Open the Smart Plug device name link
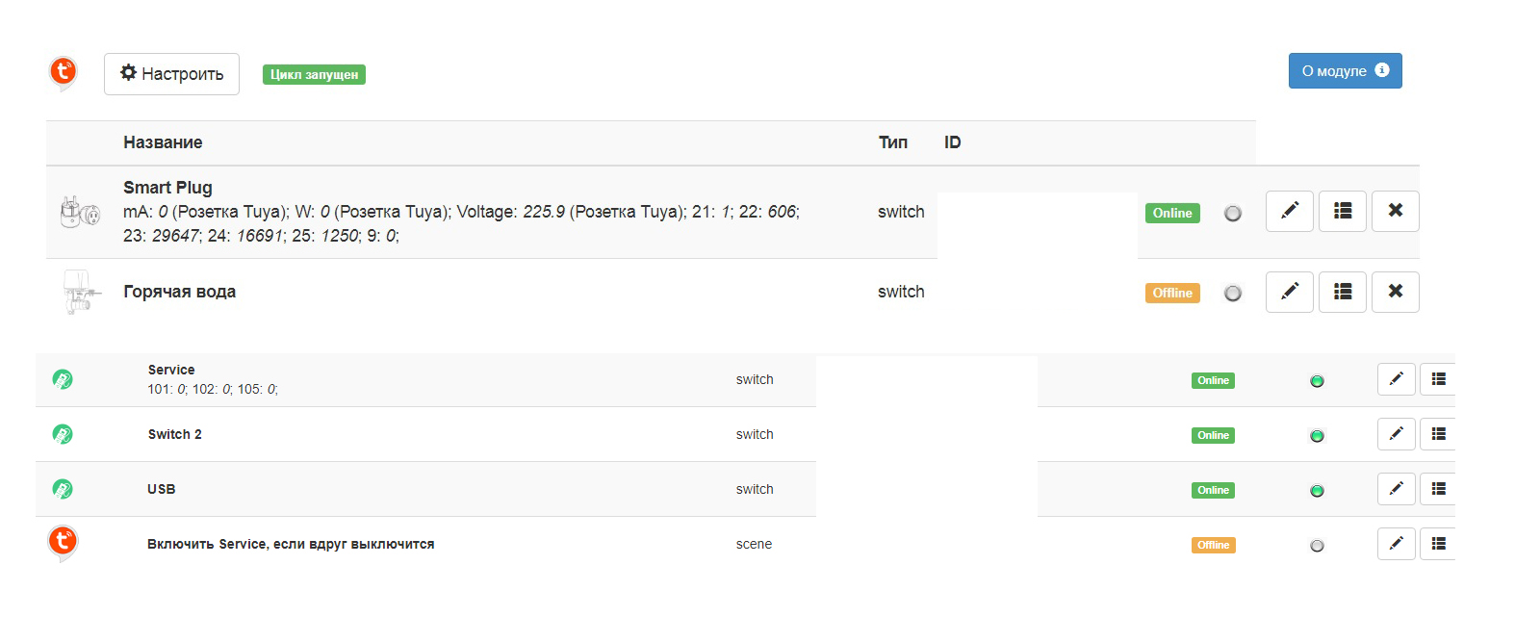 pos(167,188)
